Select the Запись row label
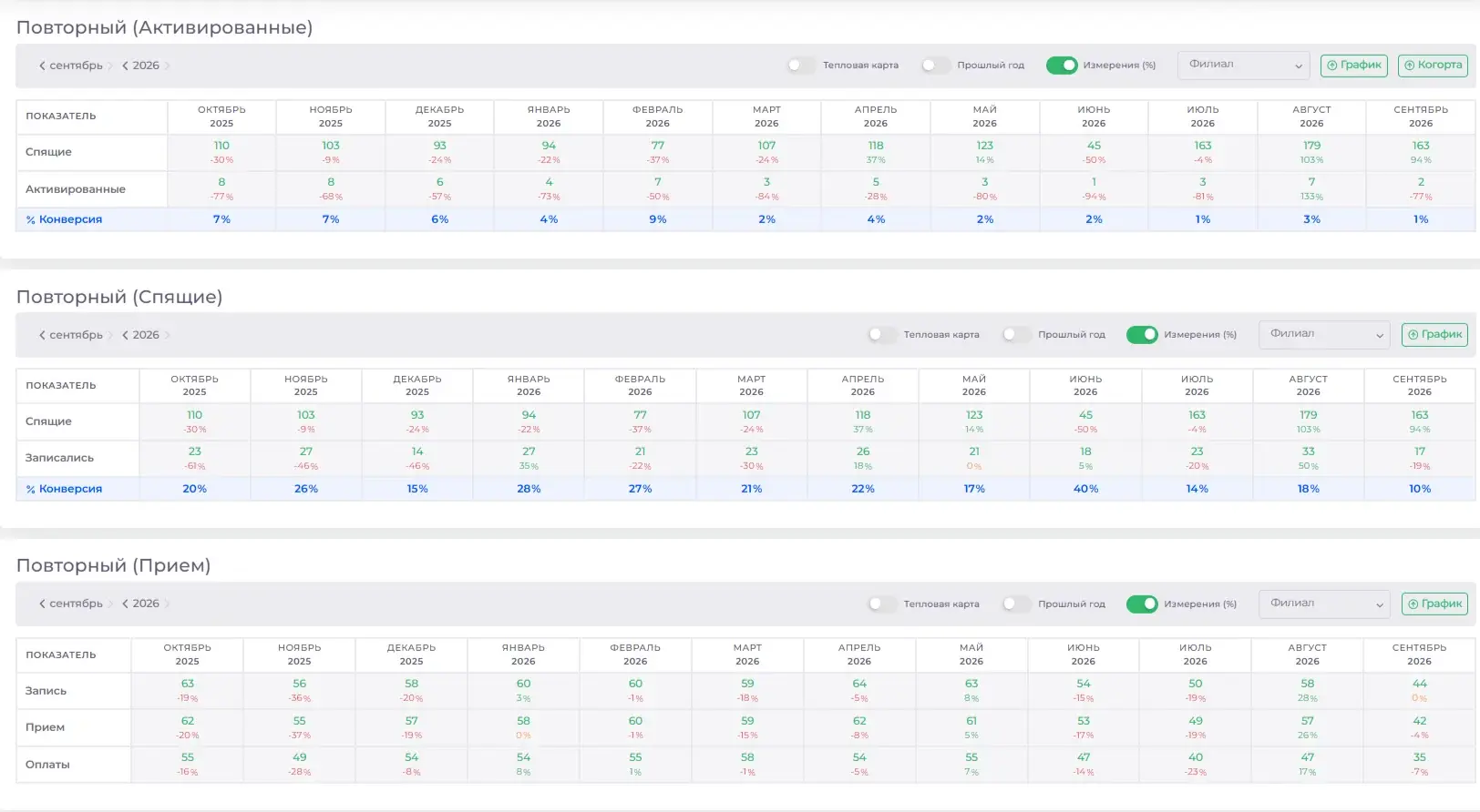 point(46,691)
